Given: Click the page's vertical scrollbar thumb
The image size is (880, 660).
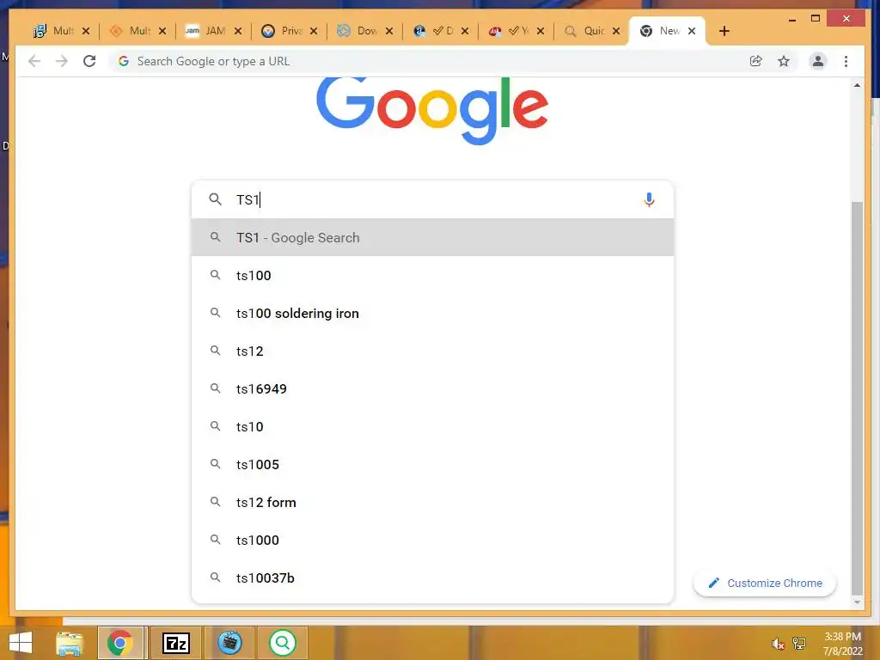Looking at the screenshot, I should coord(857,397).
